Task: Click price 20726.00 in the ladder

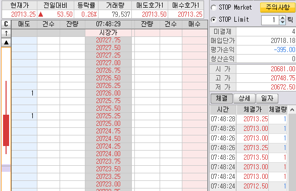Action: tap(108, 93)
